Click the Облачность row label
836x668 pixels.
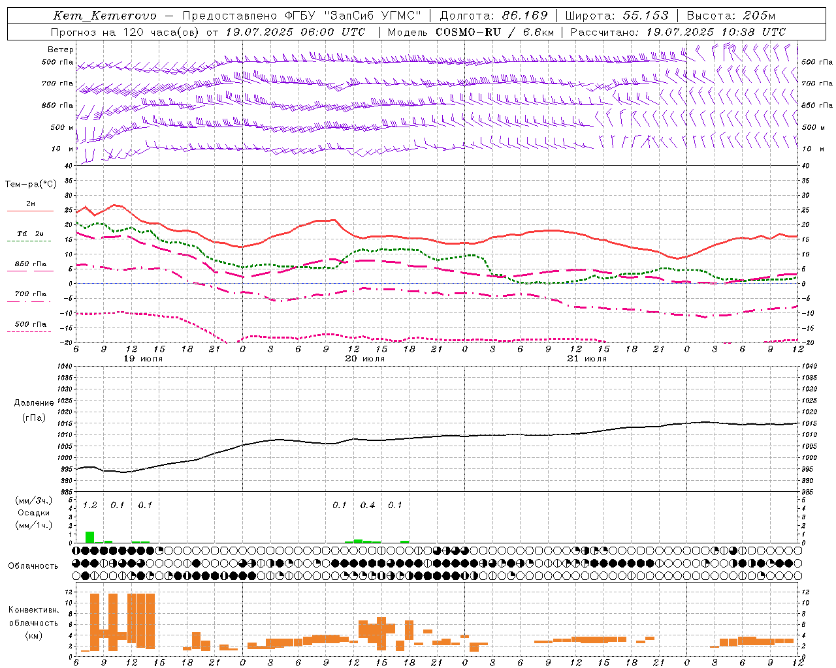coord(33,566)
